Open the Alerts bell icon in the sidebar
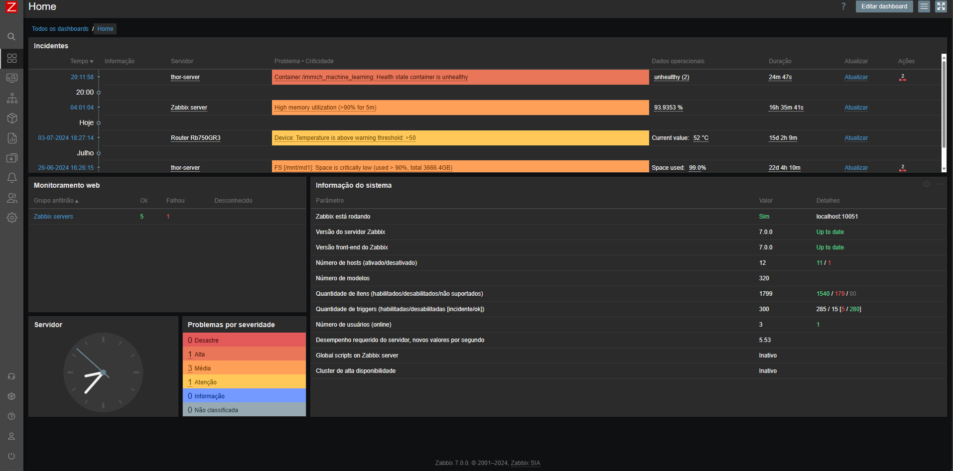 [x=11, y=178]
